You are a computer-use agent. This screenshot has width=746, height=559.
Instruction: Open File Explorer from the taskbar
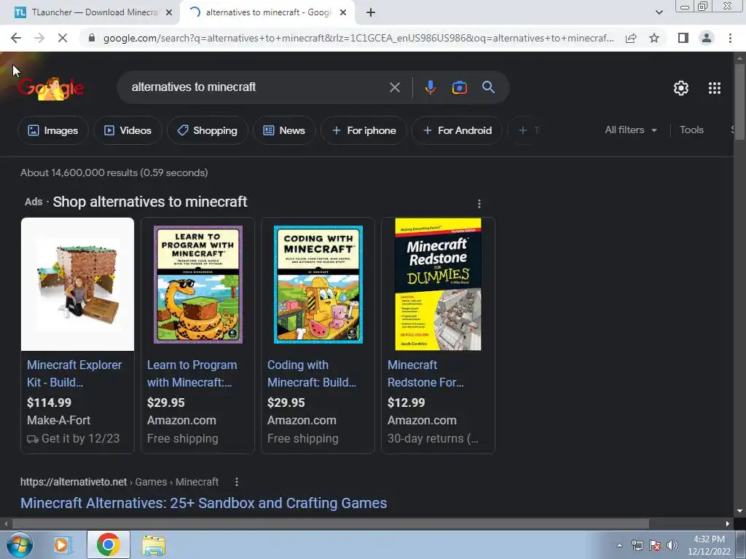[154, 545]
